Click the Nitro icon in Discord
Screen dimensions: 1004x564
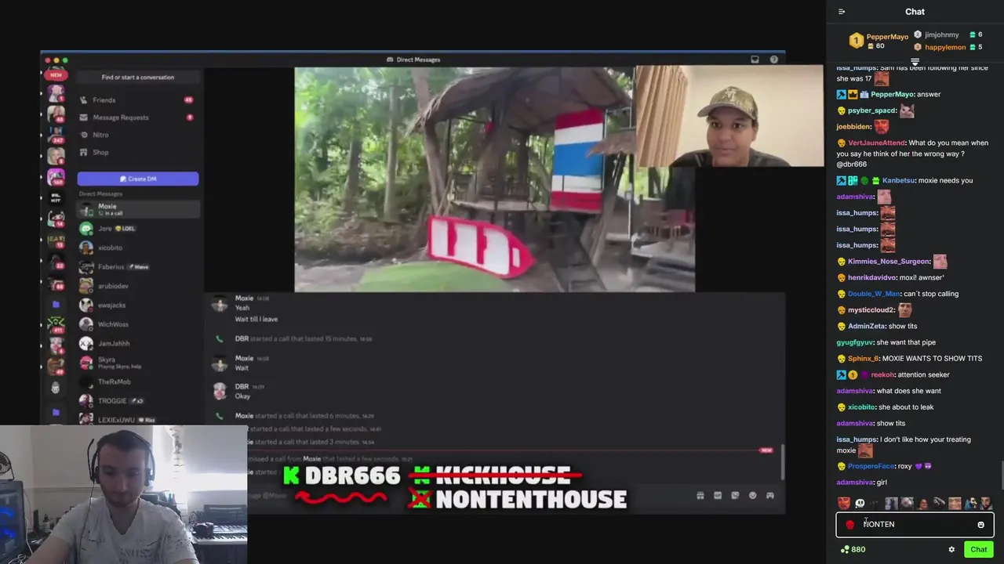tap(83, 135)
